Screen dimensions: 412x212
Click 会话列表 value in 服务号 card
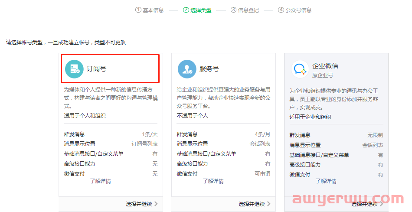tap(260, 144)
